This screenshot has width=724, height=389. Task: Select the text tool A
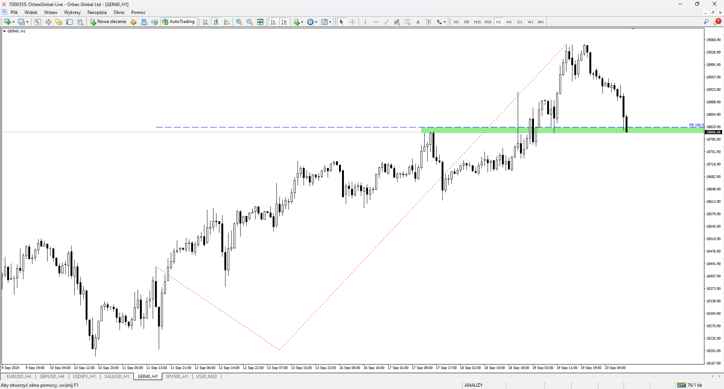[418, 22]
